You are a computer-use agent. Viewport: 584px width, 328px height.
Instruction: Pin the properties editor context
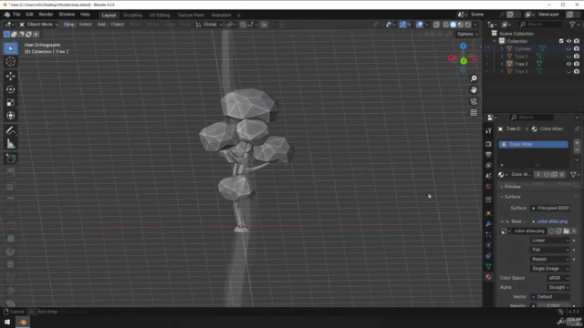tap(577, 129)
